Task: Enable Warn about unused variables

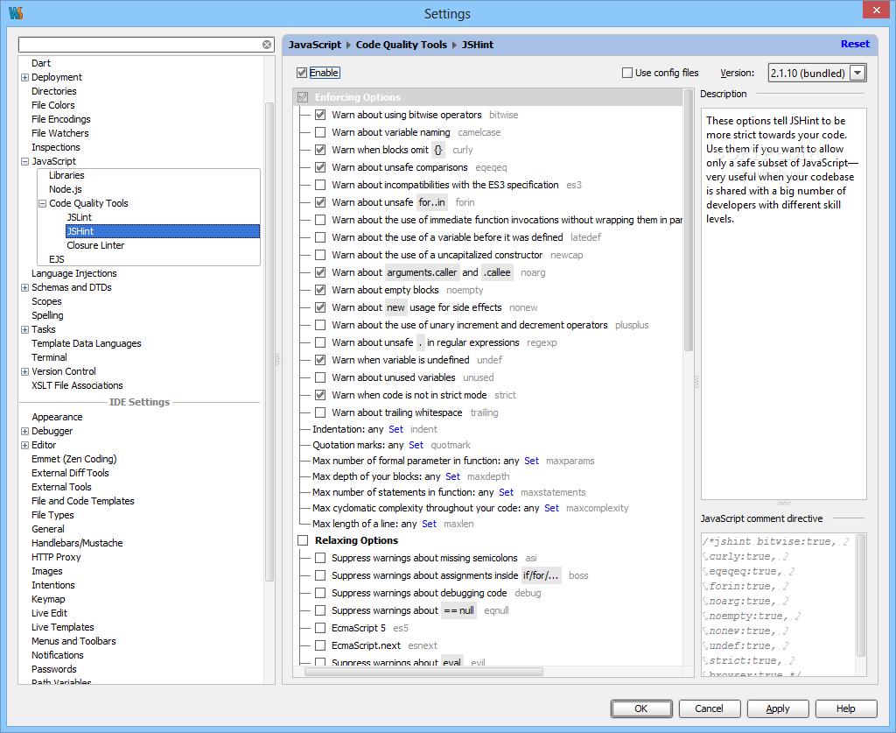Action: click(320, 377)
